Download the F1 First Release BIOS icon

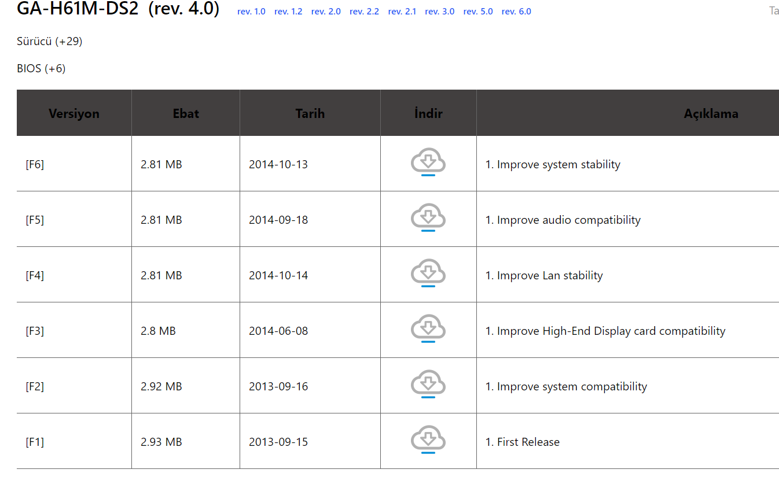pyautogui.click(x=428, y=440)
